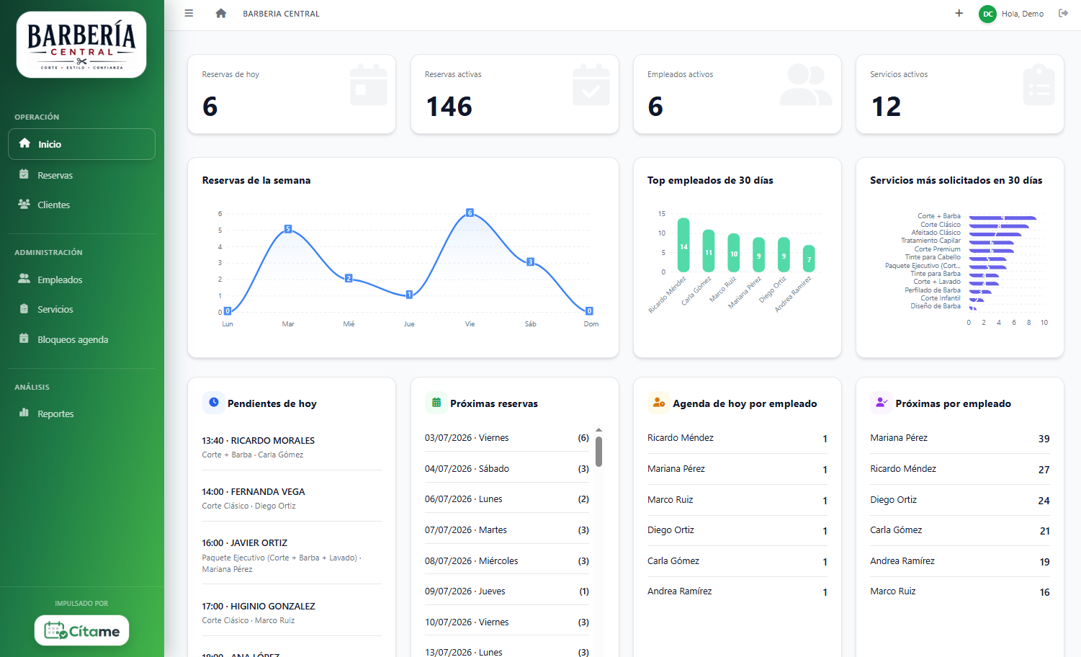Image resolution: width=1081 pixels, height=657 pixels.
Task: Click the Corte + Barba horizontal bar
Action: [1002, 218]
